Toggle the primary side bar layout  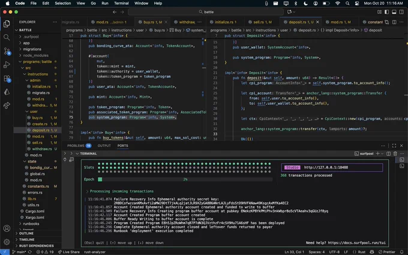[x=386, y=12]
